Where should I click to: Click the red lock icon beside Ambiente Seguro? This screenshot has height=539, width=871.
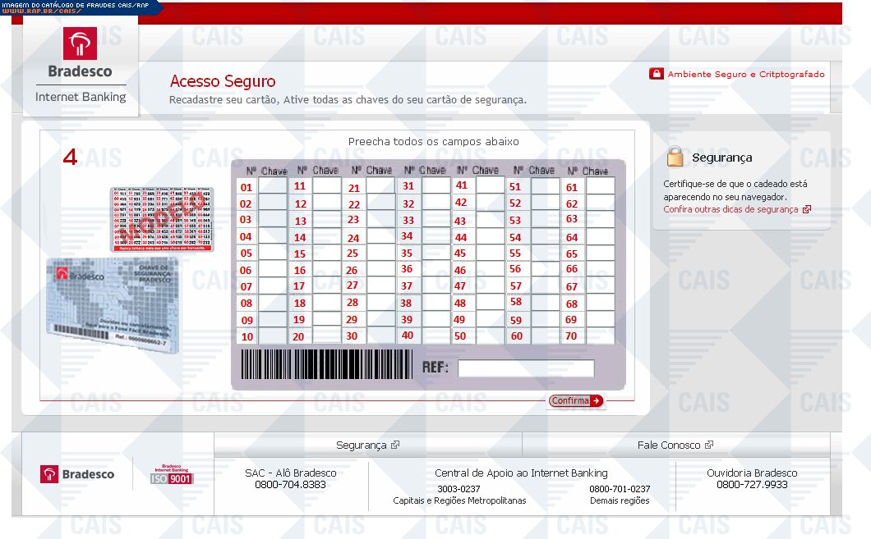(656, 74)
